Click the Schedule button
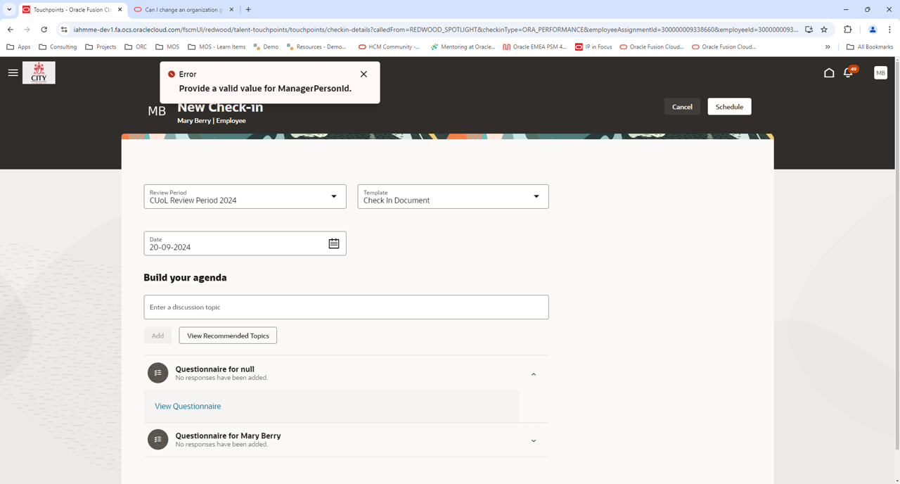Image resolution: width=900 pixels, height=484 pixels. coord(729,107)
